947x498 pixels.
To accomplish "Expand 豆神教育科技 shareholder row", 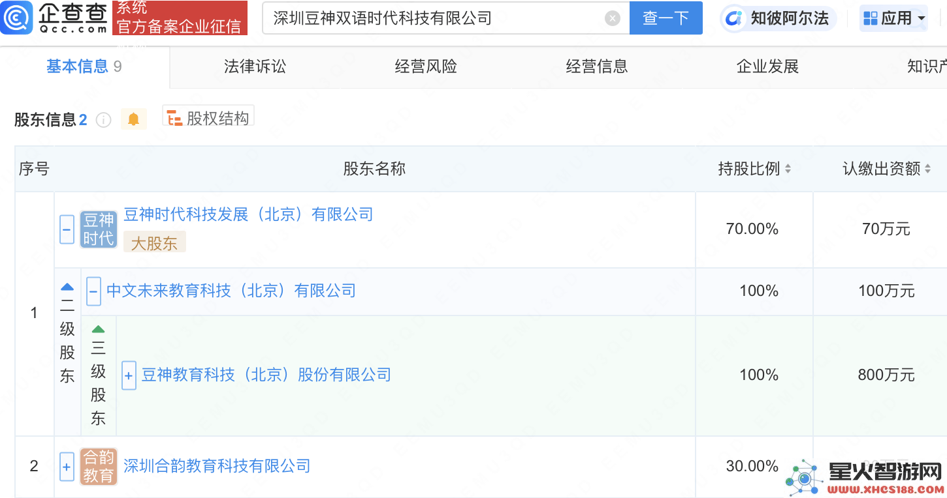I will 129,375.
